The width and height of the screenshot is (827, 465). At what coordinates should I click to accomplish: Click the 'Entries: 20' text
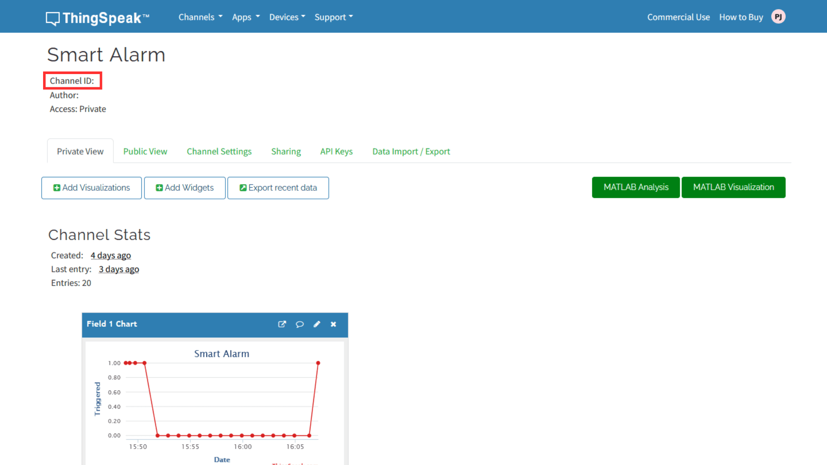click(x=71, y=283)
